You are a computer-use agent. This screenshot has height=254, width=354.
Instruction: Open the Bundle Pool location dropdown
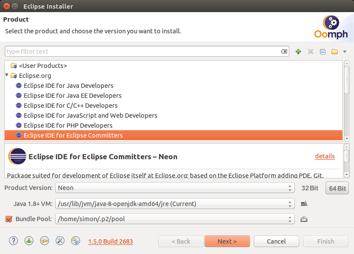pyautogui.click(x=175, y=219)
